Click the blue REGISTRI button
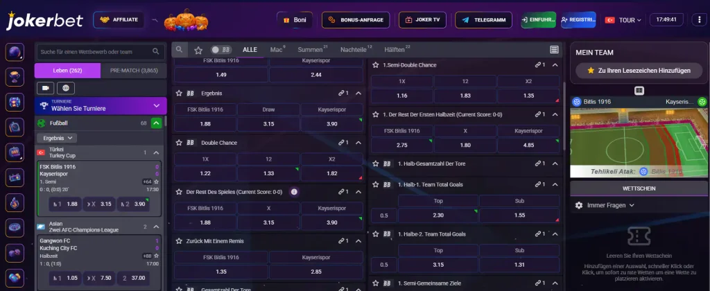 tap(578, 20)
